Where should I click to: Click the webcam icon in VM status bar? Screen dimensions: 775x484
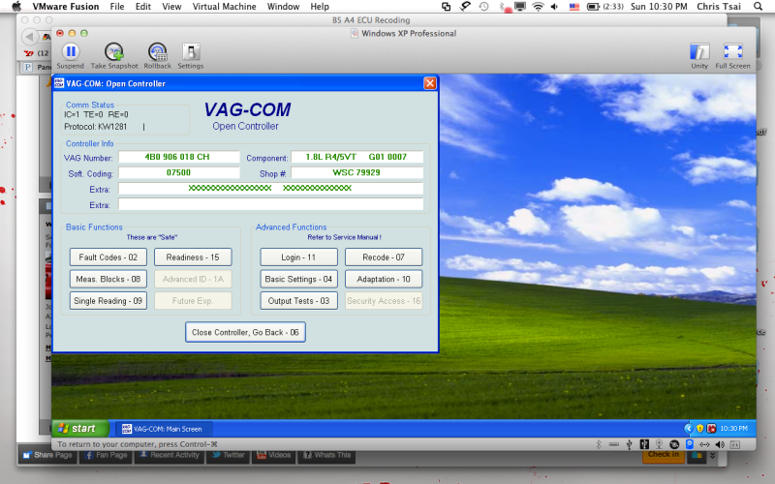659,444
